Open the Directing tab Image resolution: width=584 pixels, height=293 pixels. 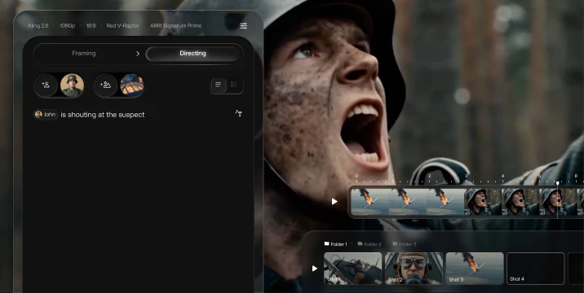pos(193,54)
